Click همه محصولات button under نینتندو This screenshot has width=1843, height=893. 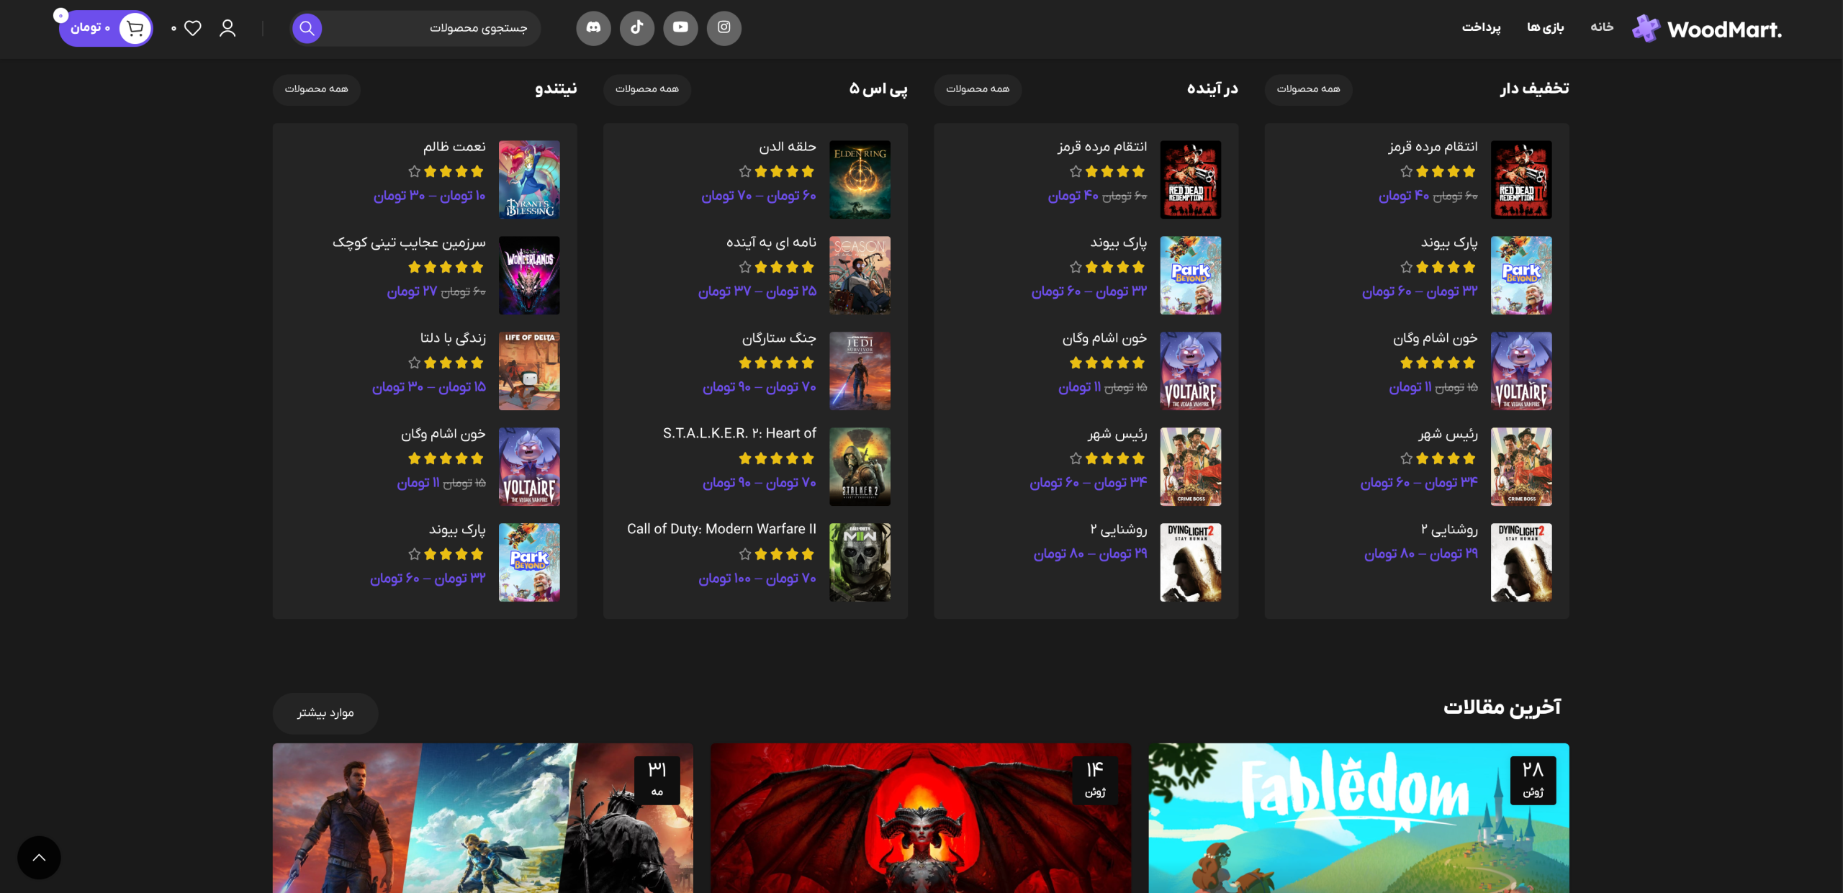pos(316,89)
